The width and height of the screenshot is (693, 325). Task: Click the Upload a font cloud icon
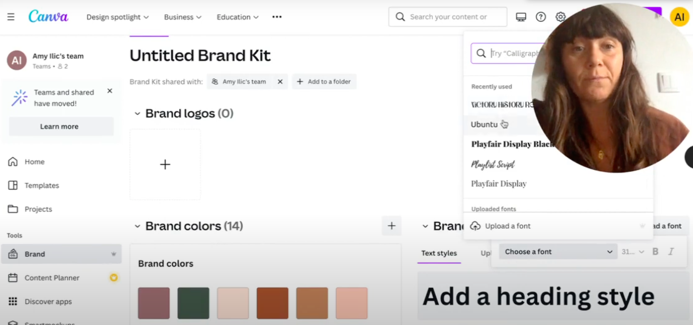[475, 226]
